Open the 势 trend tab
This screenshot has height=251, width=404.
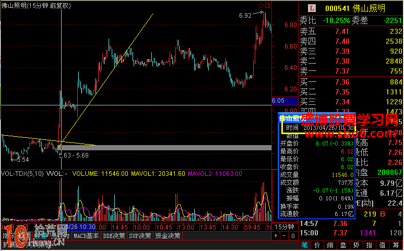[x=356, y=245]
